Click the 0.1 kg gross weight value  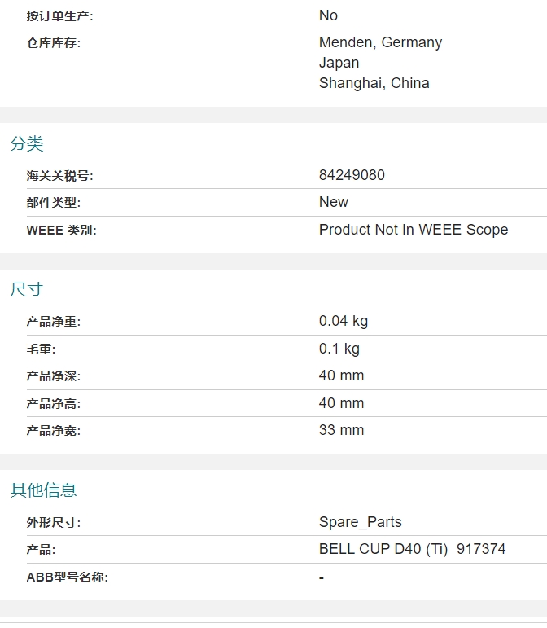click(339, 349)
